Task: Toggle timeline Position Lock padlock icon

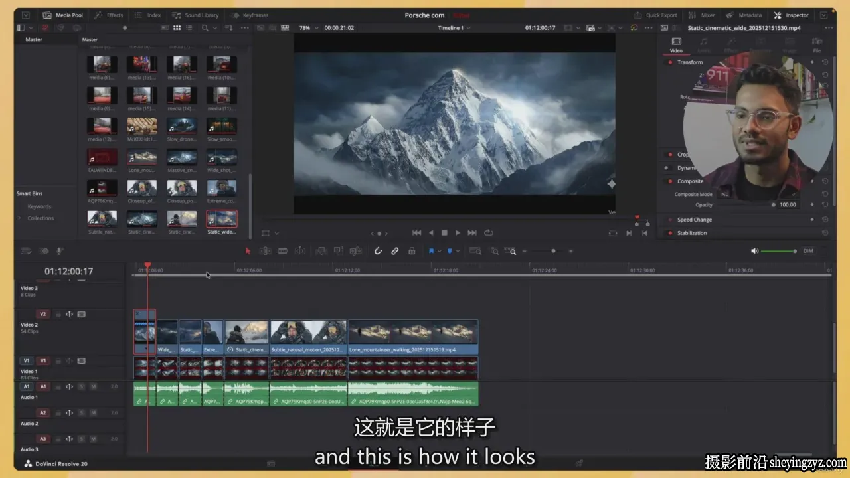Action: tap(412, 251)
